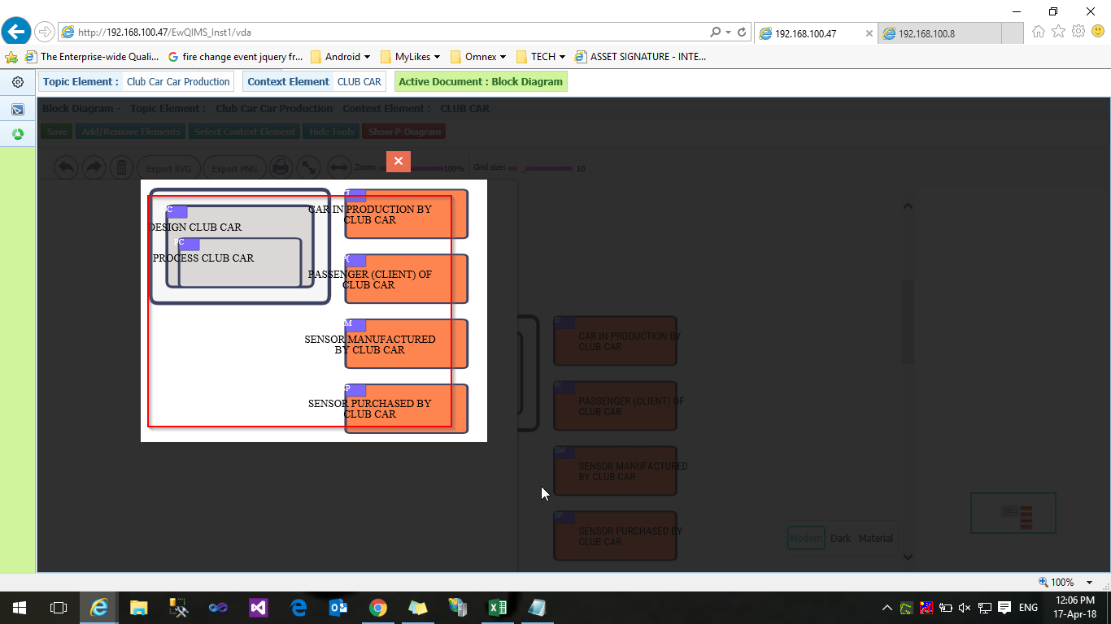Click the Select Context Element button
The image size is (1111, 624).
coord(244,132)
